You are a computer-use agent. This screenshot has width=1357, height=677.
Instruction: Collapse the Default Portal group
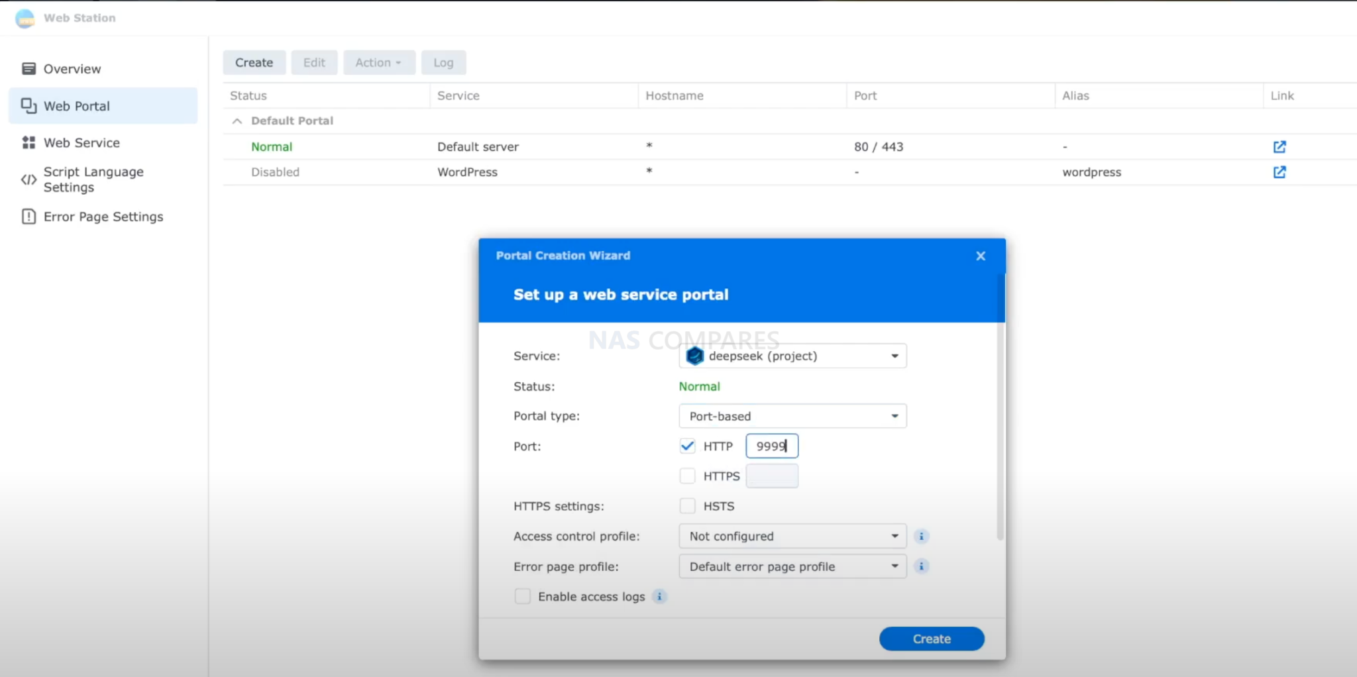237,121
